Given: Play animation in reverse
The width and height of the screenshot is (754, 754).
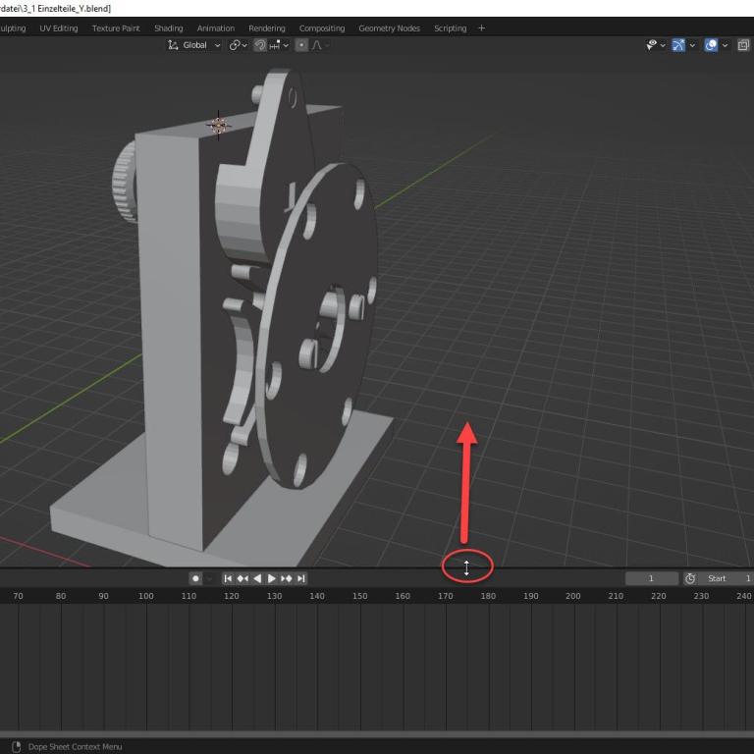Looking at the screenshot, I should click(x=257, y=579).
